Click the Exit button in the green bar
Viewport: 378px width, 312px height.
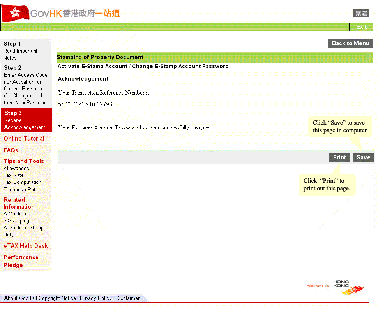click(x=361, y=27)
